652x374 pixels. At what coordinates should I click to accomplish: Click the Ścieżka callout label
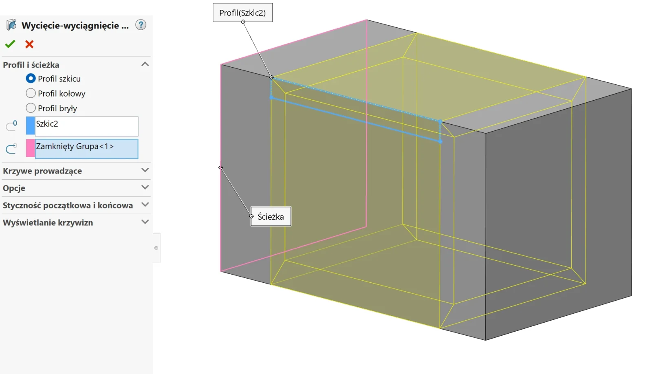(271, 216)
